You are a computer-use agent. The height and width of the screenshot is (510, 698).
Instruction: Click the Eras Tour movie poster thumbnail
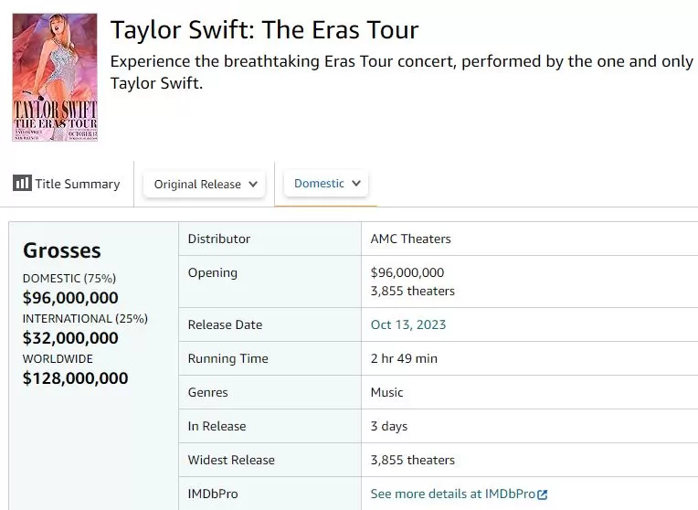tap(55, 78)
